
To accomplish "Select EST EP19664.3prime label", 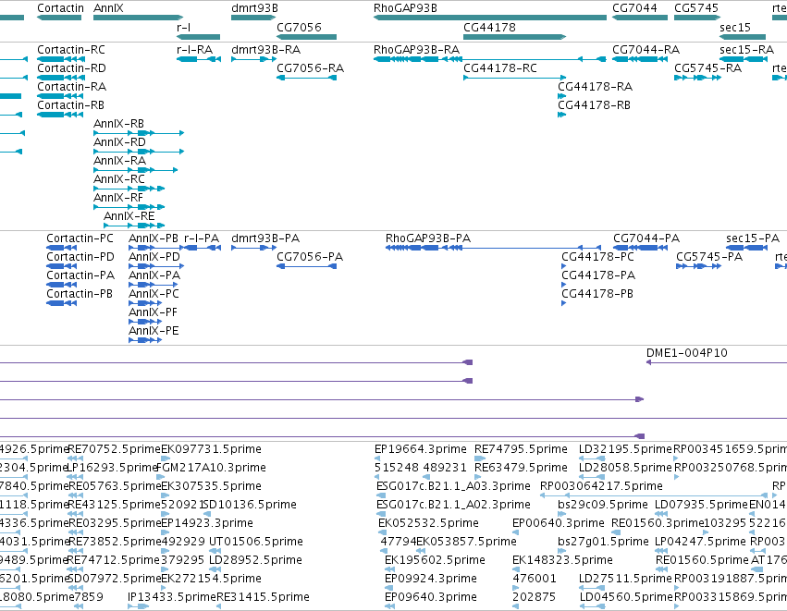I will click(x=421, y=449).
